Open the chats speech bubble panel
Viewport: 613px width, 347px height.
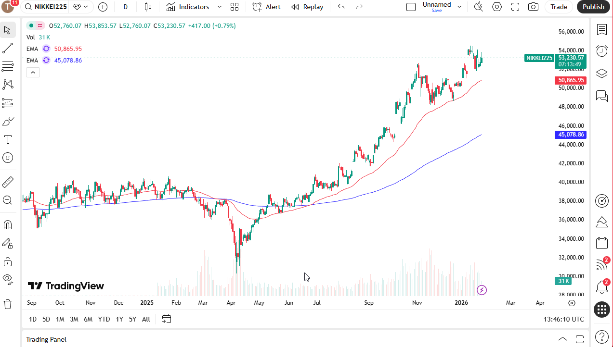point(601,96)
